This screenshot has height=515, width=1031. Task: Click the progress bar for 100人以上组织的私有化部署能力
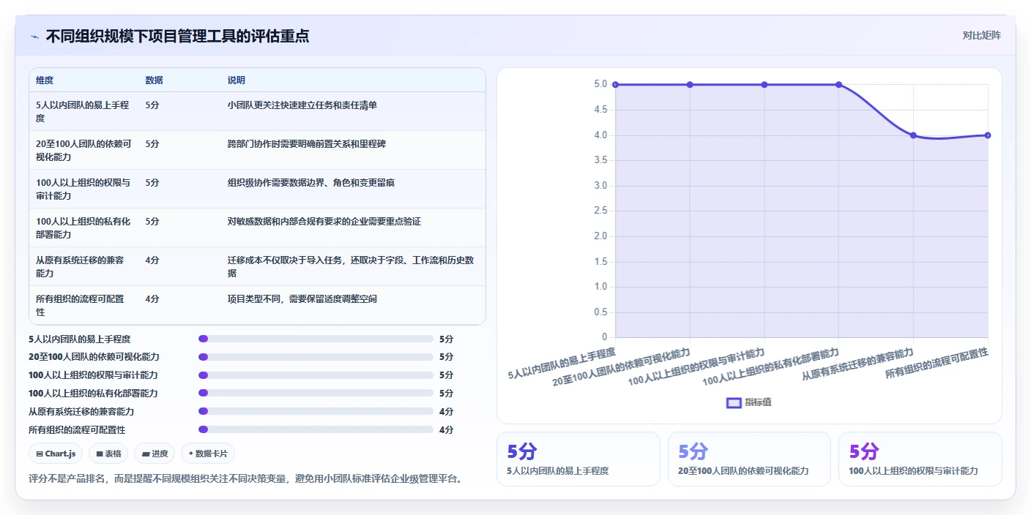point(316,394)
